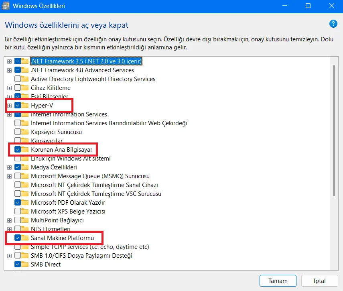343x291 pixels.
Task: Select Medya Özellikleri label
Action: point(54,167)
